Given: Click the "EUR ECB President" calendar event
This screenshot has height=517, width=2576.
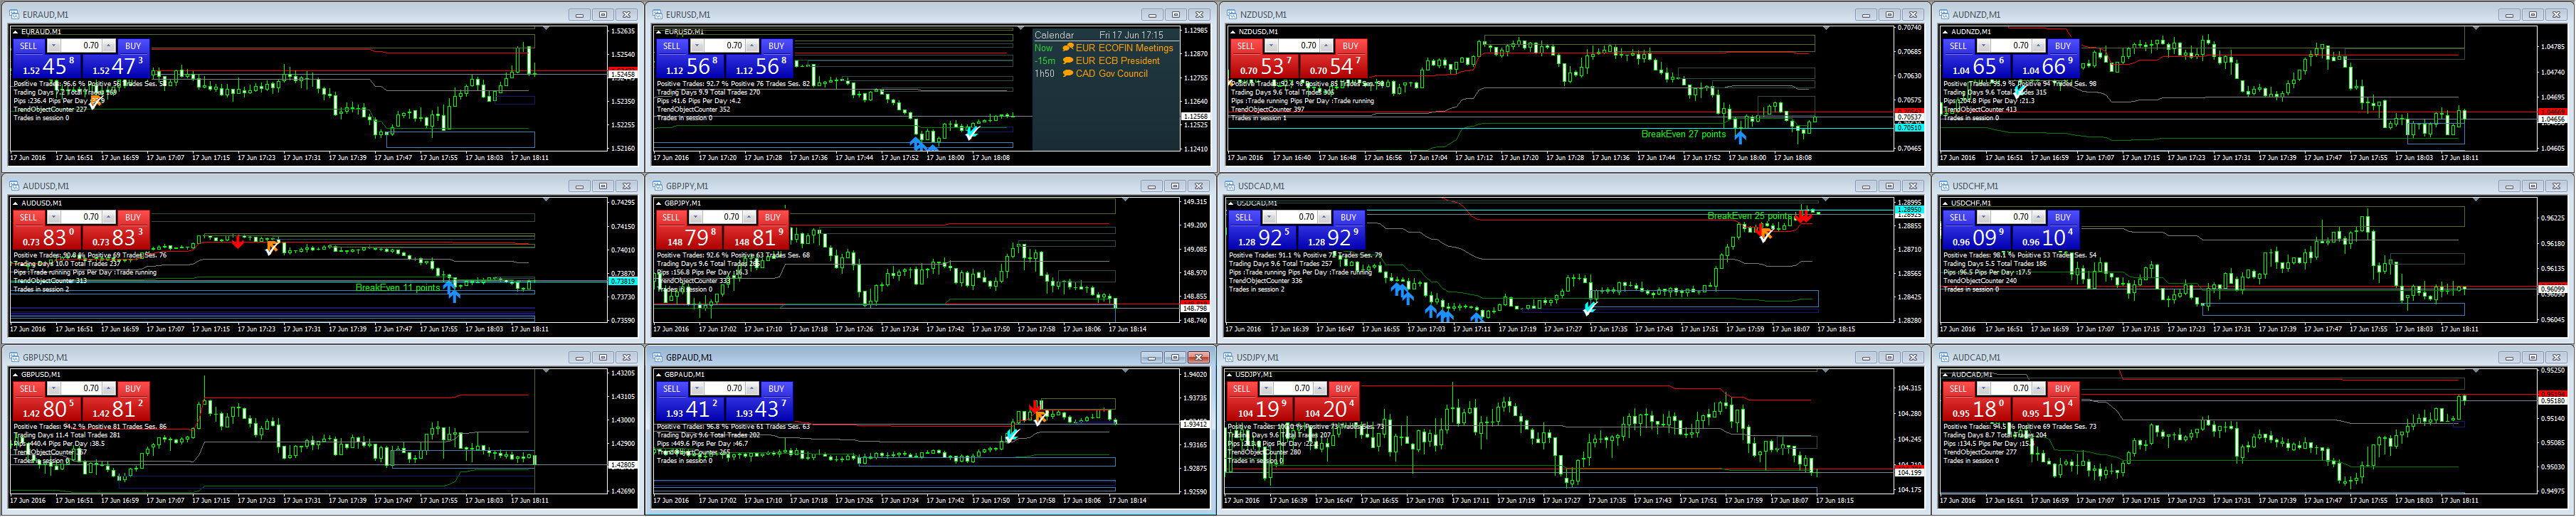Looking at the screenshot, I should (x=1118, y=61).
